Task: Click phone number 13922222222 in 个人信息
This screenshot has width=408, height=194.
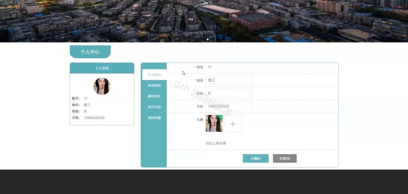Action: click(x=94, y=118)
